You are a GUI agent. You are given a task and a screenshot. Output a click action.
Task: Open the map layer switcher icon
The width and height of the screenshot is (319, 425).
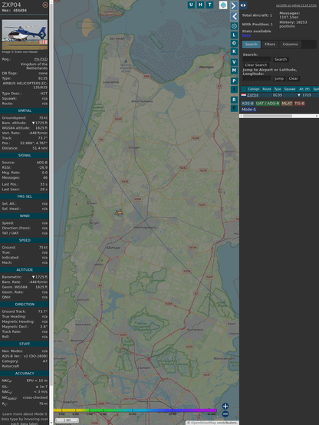point(223,5)
